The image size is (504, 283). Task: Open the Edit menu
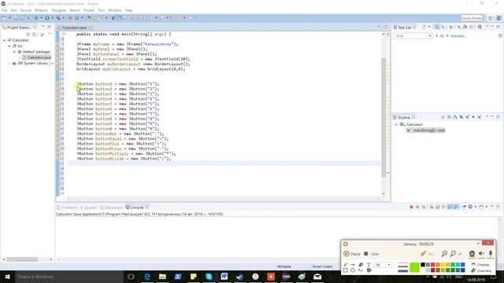tap(13, 10)
